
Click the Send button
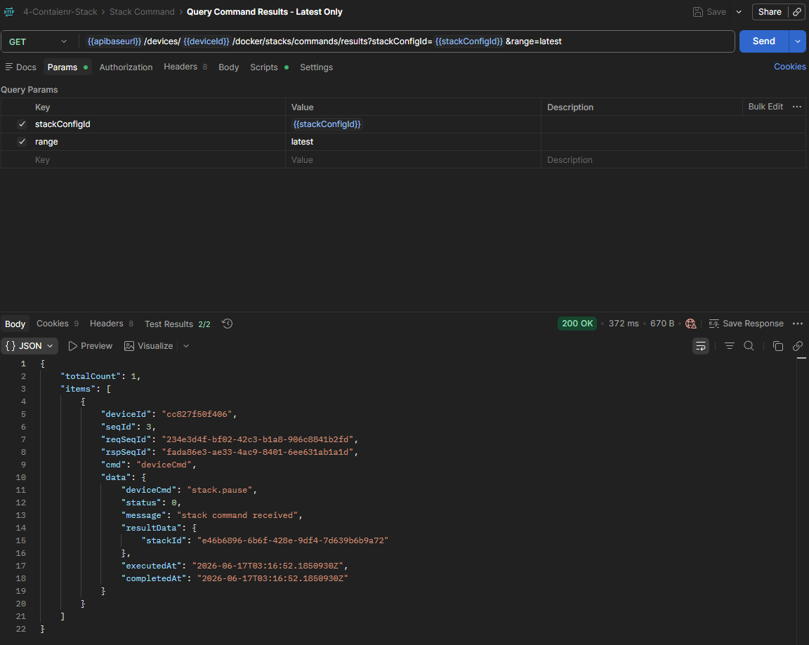point(764,41)
